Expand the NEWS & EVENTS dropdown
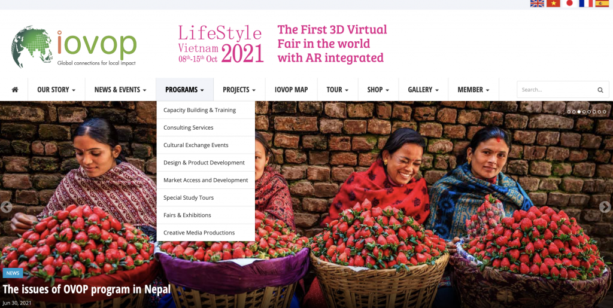Image resolution: width=613 pixels, height=308 pixels. (x=120, y=89)
